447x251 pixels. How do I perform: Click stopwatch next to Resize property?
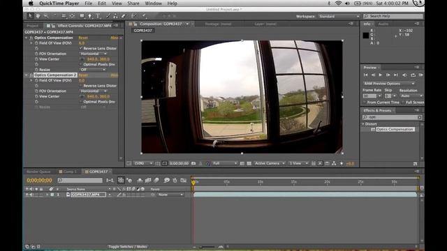pyautogui.click(x=36, y=70)
